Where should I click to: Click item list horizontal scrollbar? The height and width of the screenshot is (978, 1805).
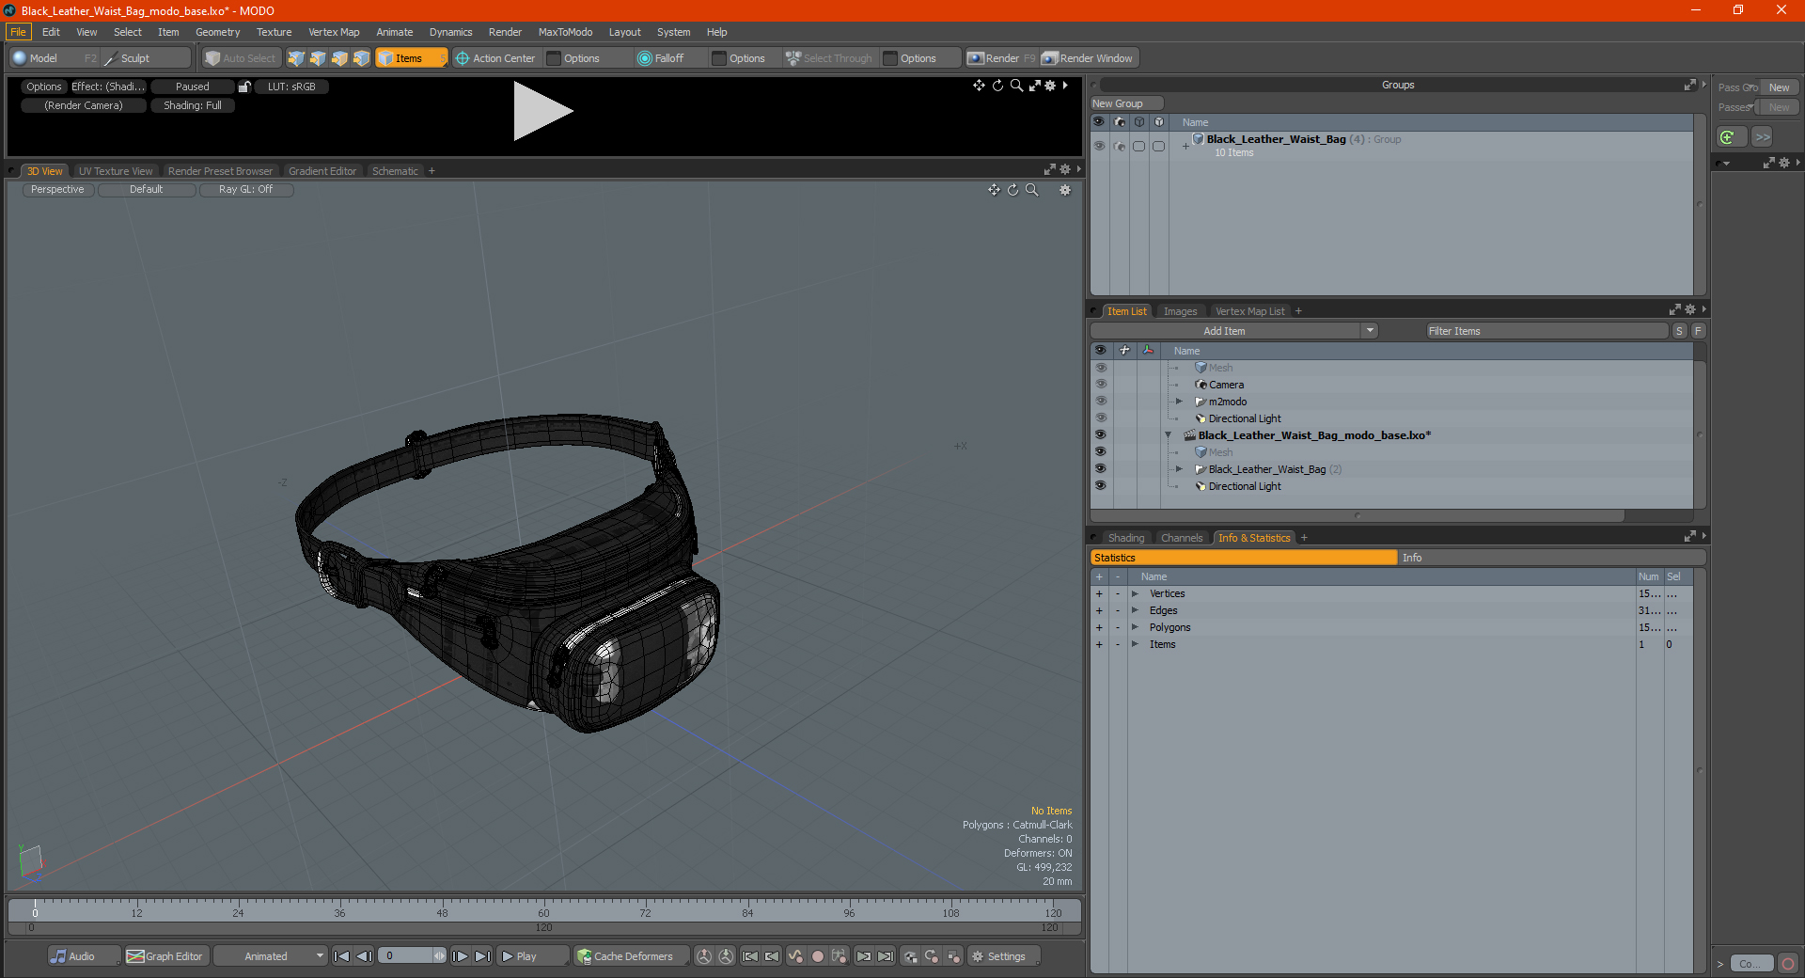click(x=1357, y=515)
